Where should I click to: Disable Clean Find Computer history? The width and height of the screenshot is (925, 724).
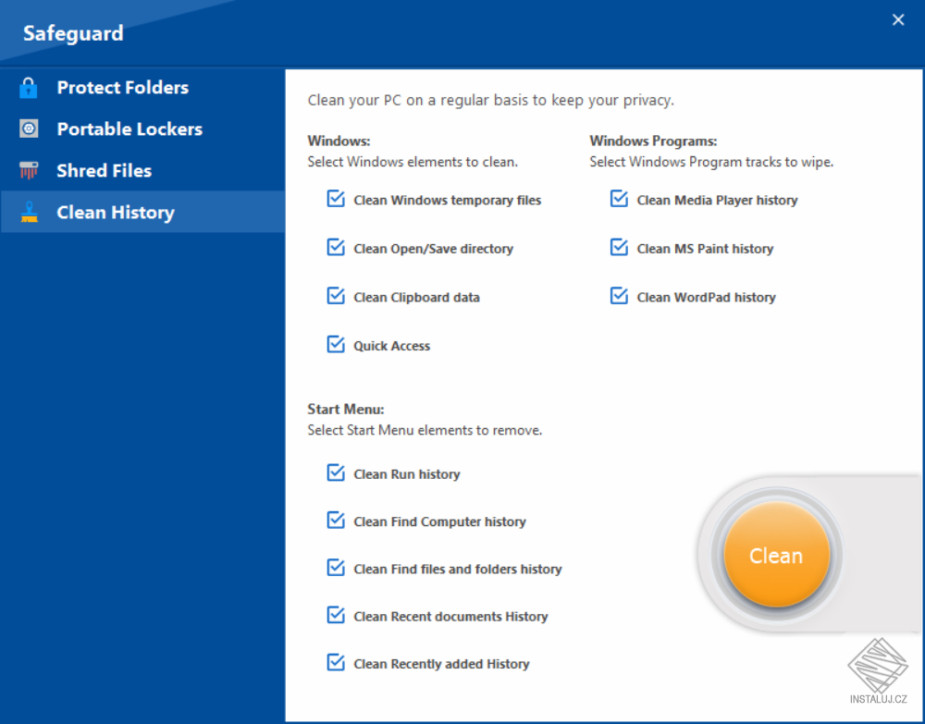(x=335, y=520)
